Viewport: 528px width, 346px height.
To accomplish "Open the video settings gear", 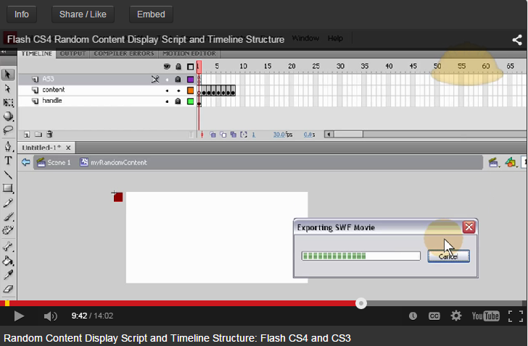I will pos(456,316).
